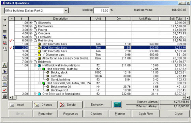Open the Clusters button
Screen dimensions: 191x123
(x=96, y=114)
